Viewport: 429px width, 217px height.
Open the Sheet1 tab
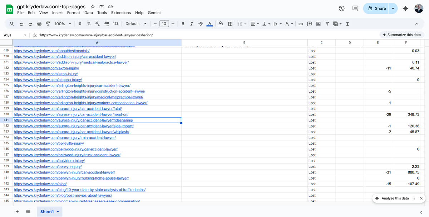[50, 212]
